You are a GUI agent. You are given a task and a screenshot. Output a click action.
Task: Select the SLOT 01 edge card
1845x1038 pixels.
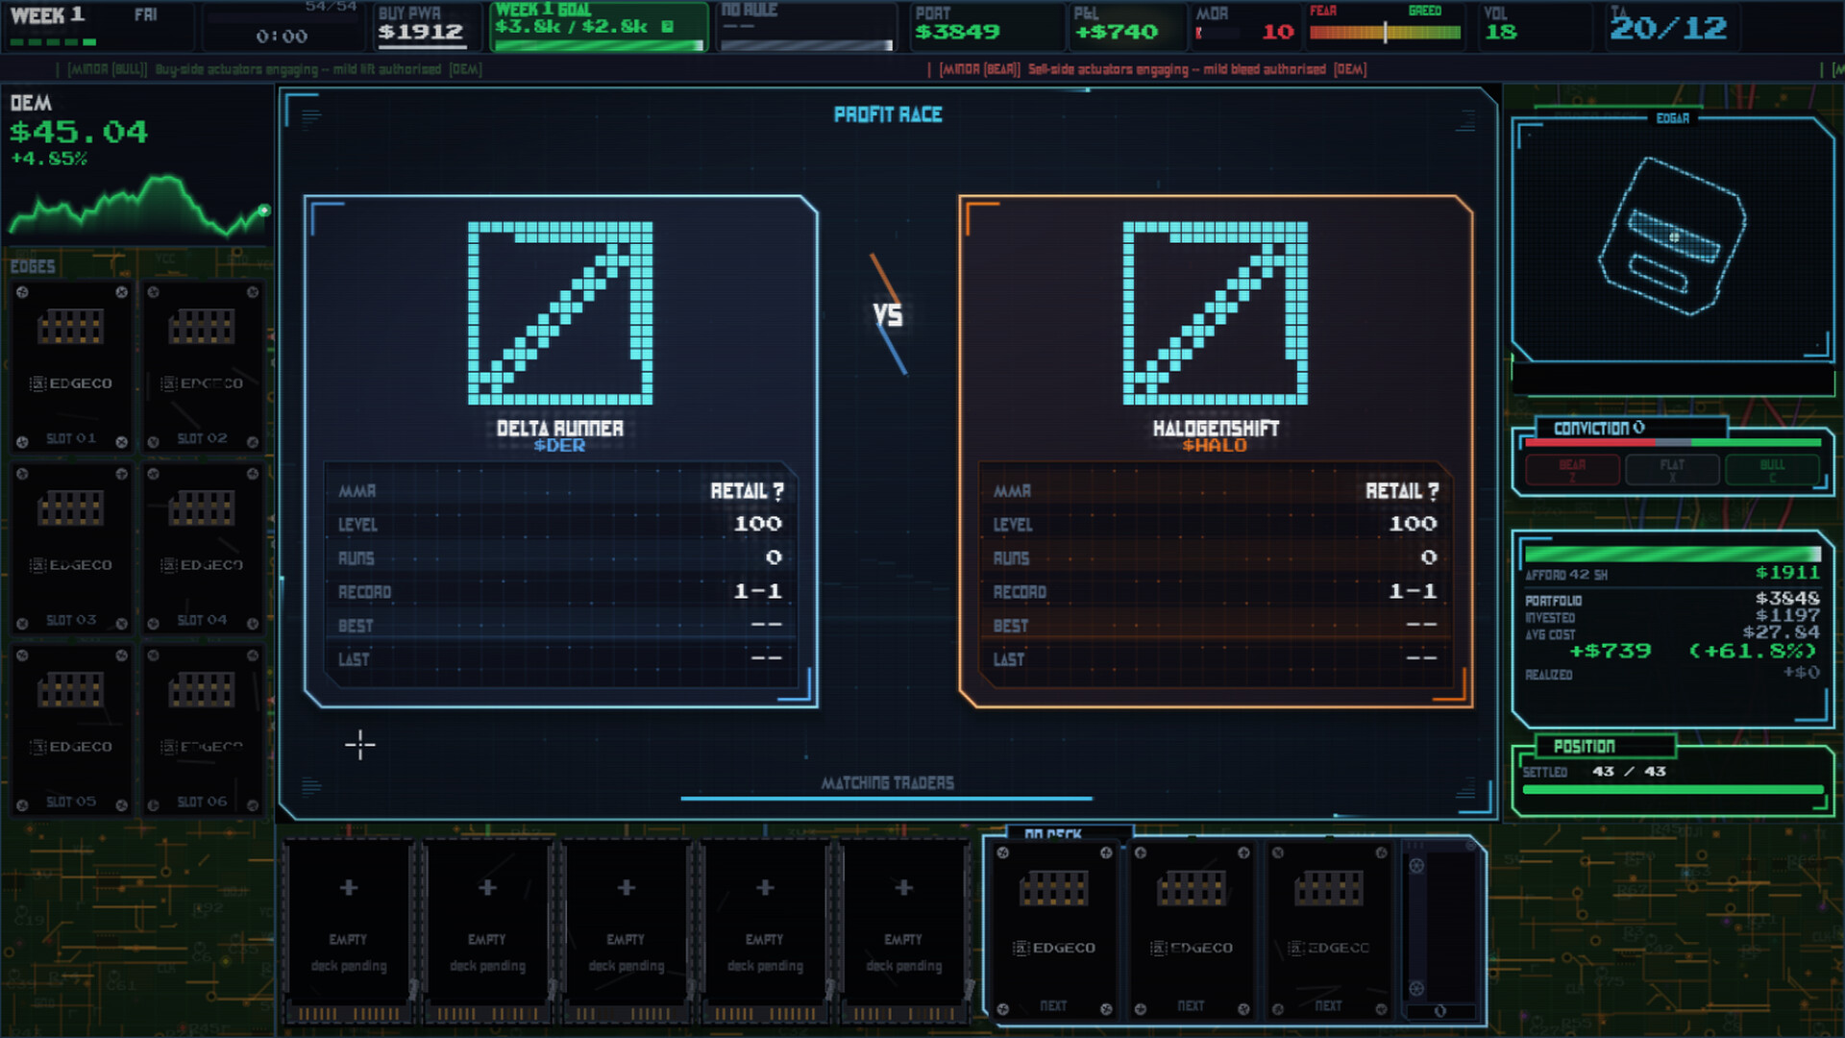coord(72,366)
